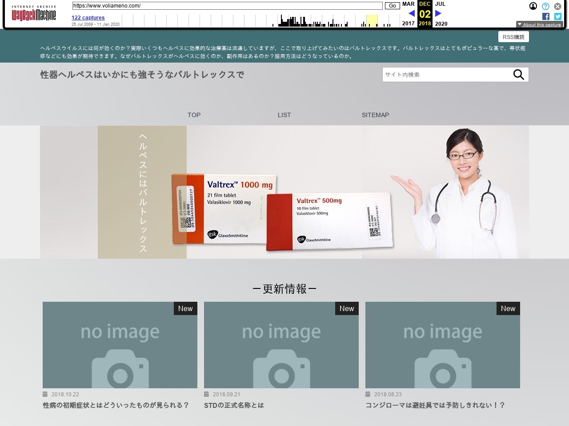Go to next capture with right arrow
The image size is (569, 426).
click(x=438, y=13)
